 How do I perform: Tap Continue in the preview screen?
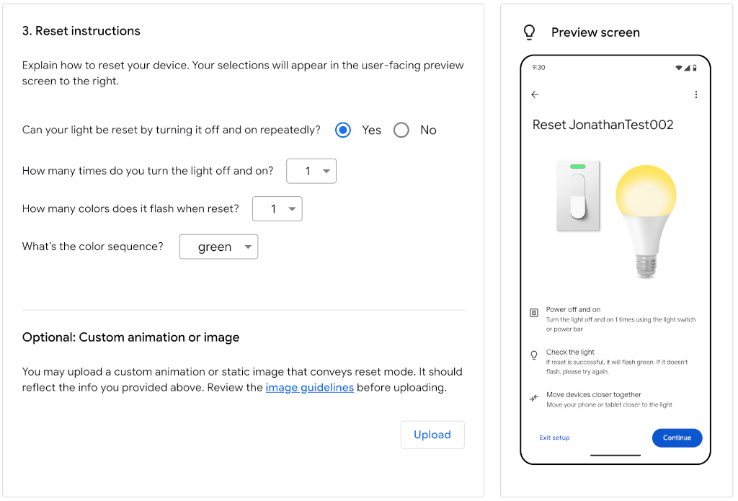[x=677, y=438]
